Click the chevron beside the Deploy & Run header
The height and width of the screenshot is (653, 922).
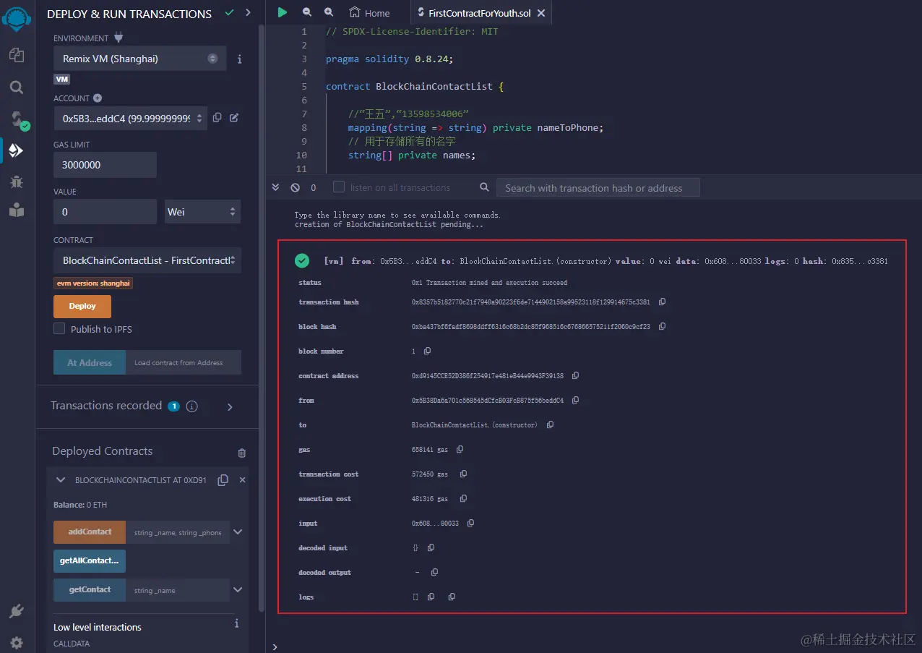(x=248, y=12)
